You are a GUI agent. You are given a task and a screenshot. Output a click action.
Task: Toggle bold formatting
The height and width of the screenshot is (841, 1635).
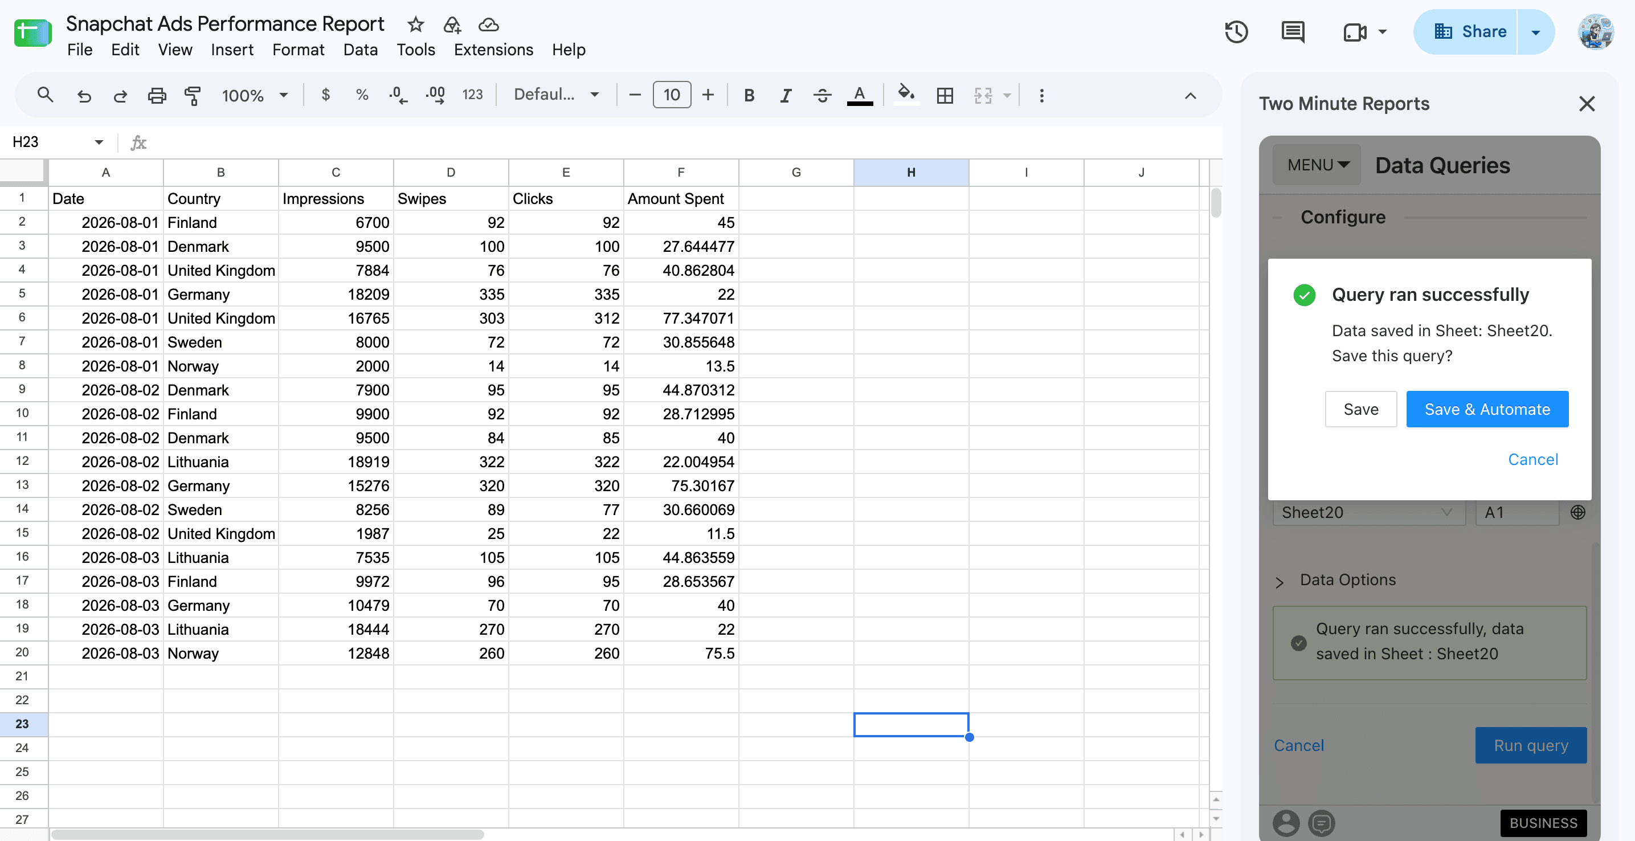click(749, 95)
